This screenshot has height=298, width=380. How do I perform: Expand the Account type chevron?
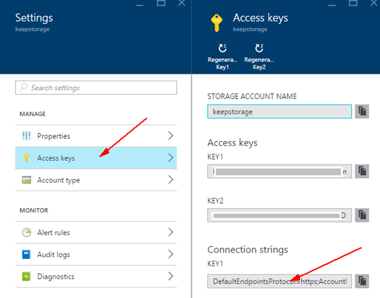point(170,180)
